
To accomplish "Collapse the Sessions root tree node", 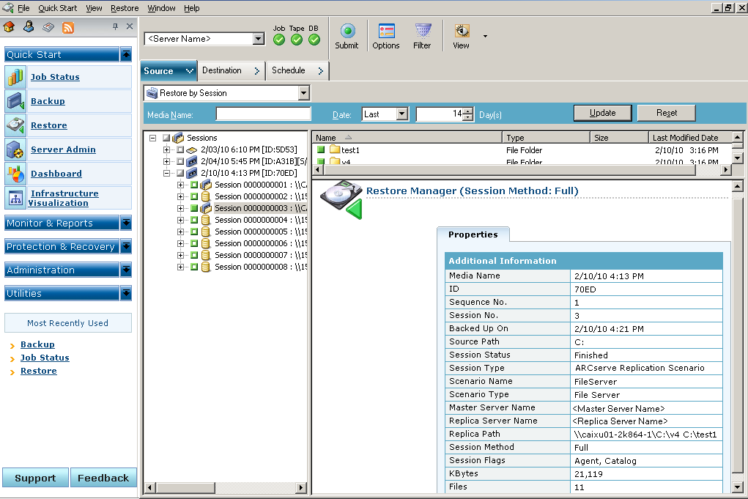I will coord(152,138).
